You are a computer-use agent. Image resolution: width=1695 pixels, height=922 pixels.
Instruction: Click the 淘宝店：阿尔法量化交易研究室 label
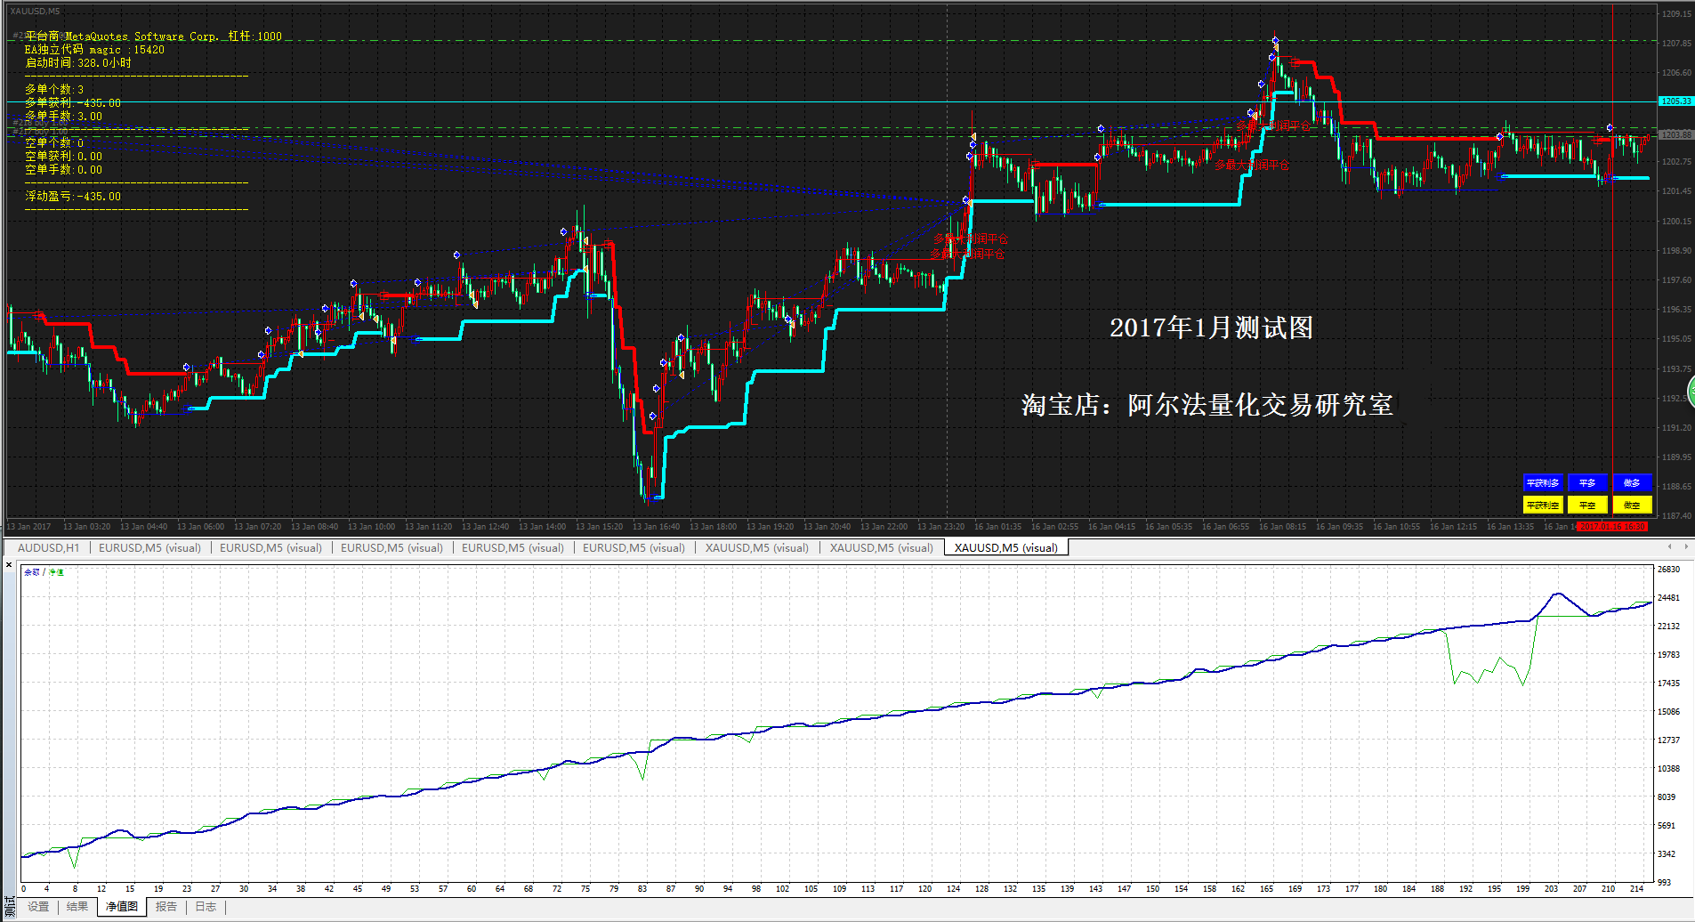pos(1207,405)
